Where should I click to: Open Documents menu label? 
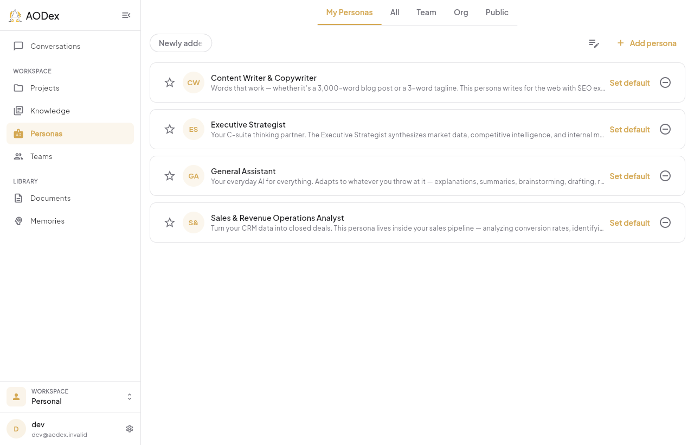click(50, 198)
